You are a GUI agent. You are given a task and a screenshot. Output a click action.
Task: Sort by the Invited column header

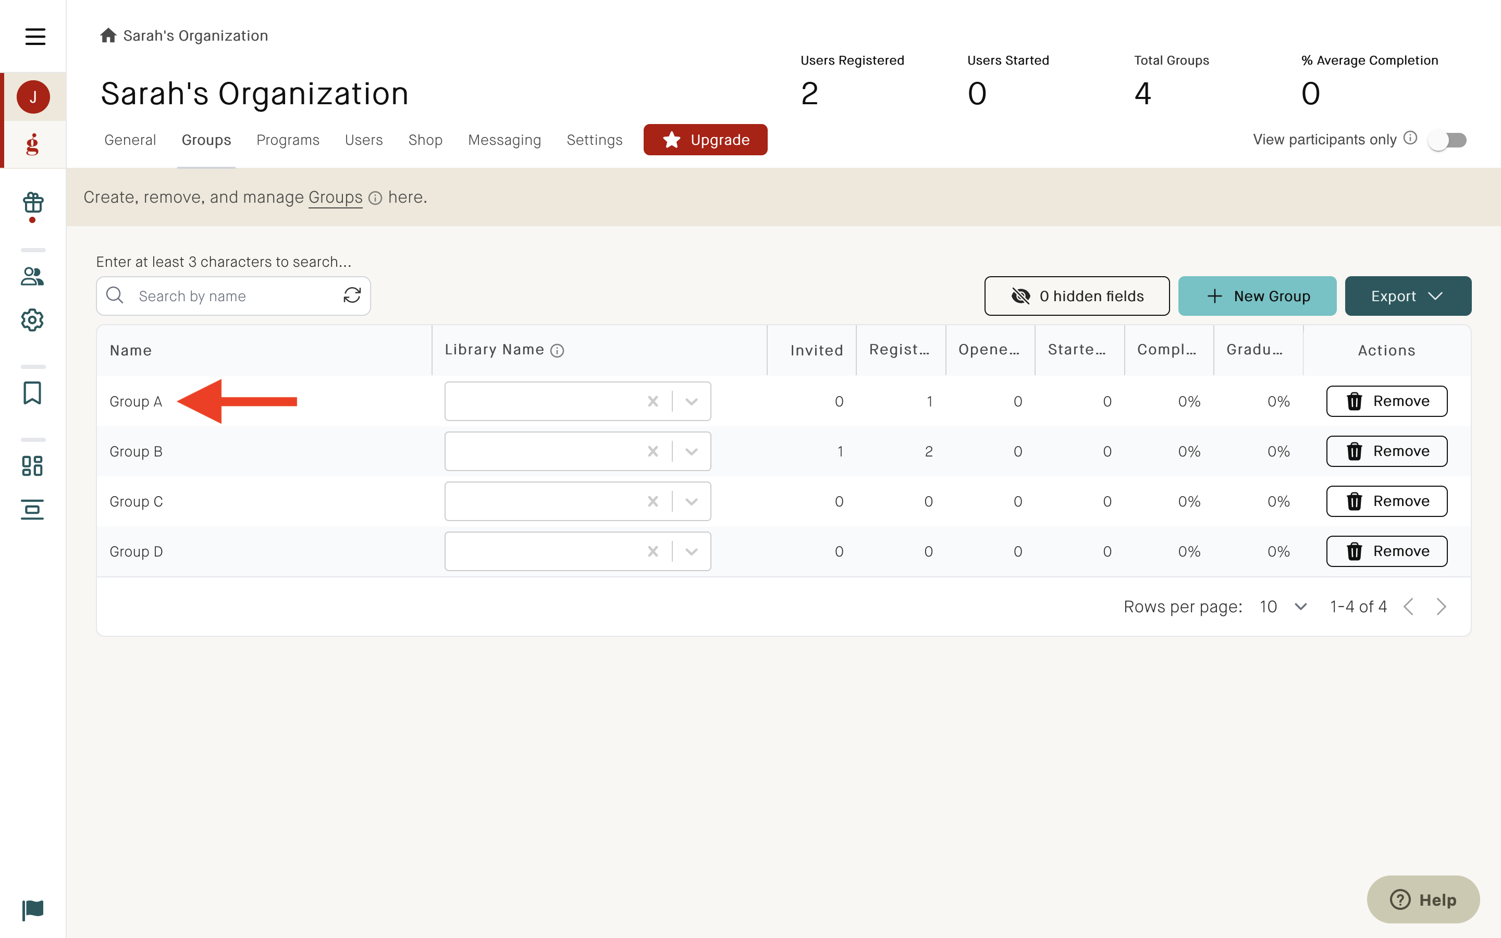pos(816,351)
